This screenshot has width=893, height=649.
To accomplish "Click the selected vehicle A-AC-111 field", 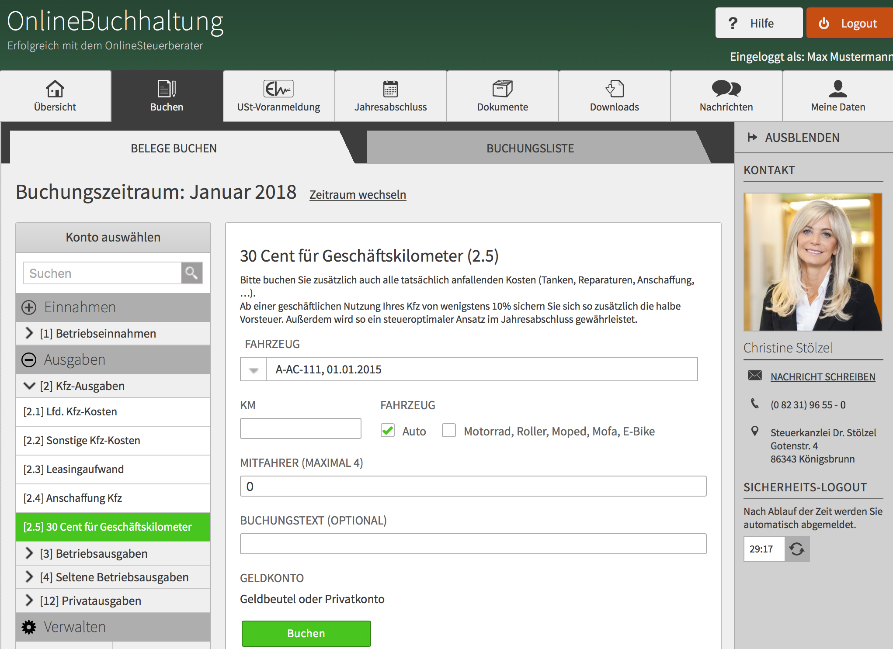I will (482, 369).
